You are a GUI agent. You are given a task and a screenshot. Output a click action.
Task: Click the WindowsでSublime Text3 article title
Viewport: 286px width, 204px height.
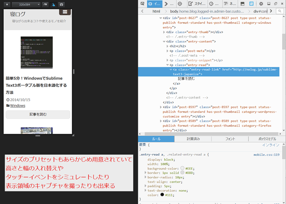point(36,85)
